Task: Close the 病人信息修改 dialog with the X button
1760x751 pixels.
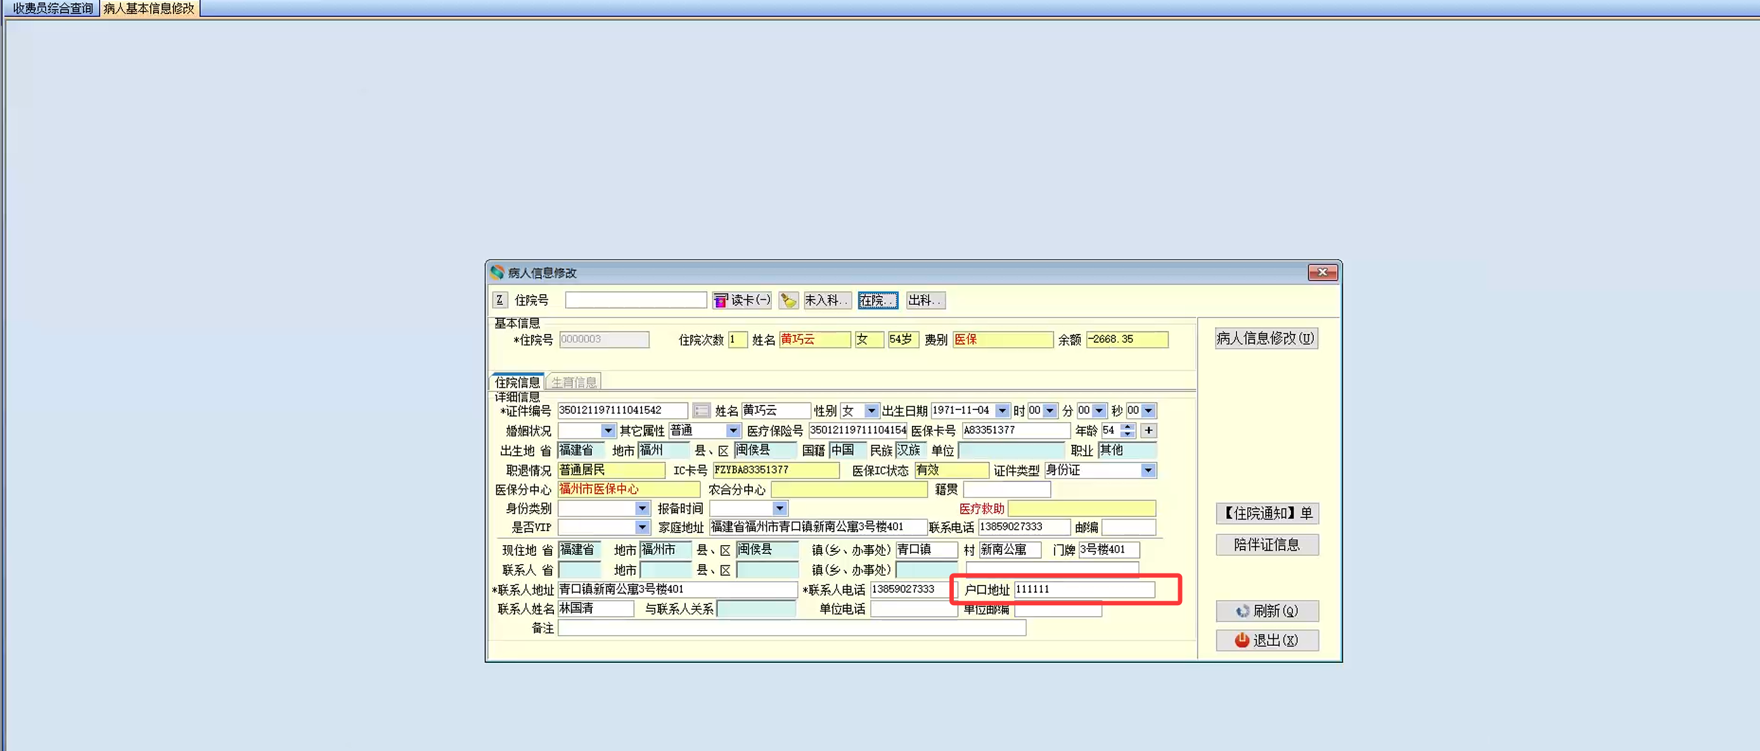Action: coord(1322,272)
